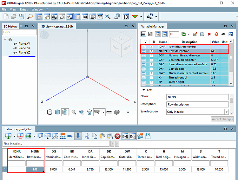This screenshot has height=180, width=238.
Task: Open the Window menu
Action: (37, 10)
